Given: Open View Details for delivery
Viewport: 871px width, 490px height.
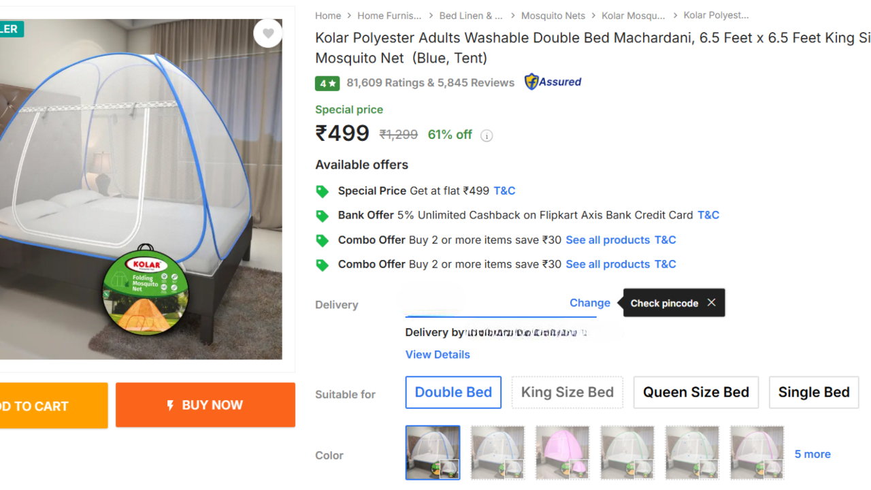Looking at the screenshot, I should coord(438,355).
